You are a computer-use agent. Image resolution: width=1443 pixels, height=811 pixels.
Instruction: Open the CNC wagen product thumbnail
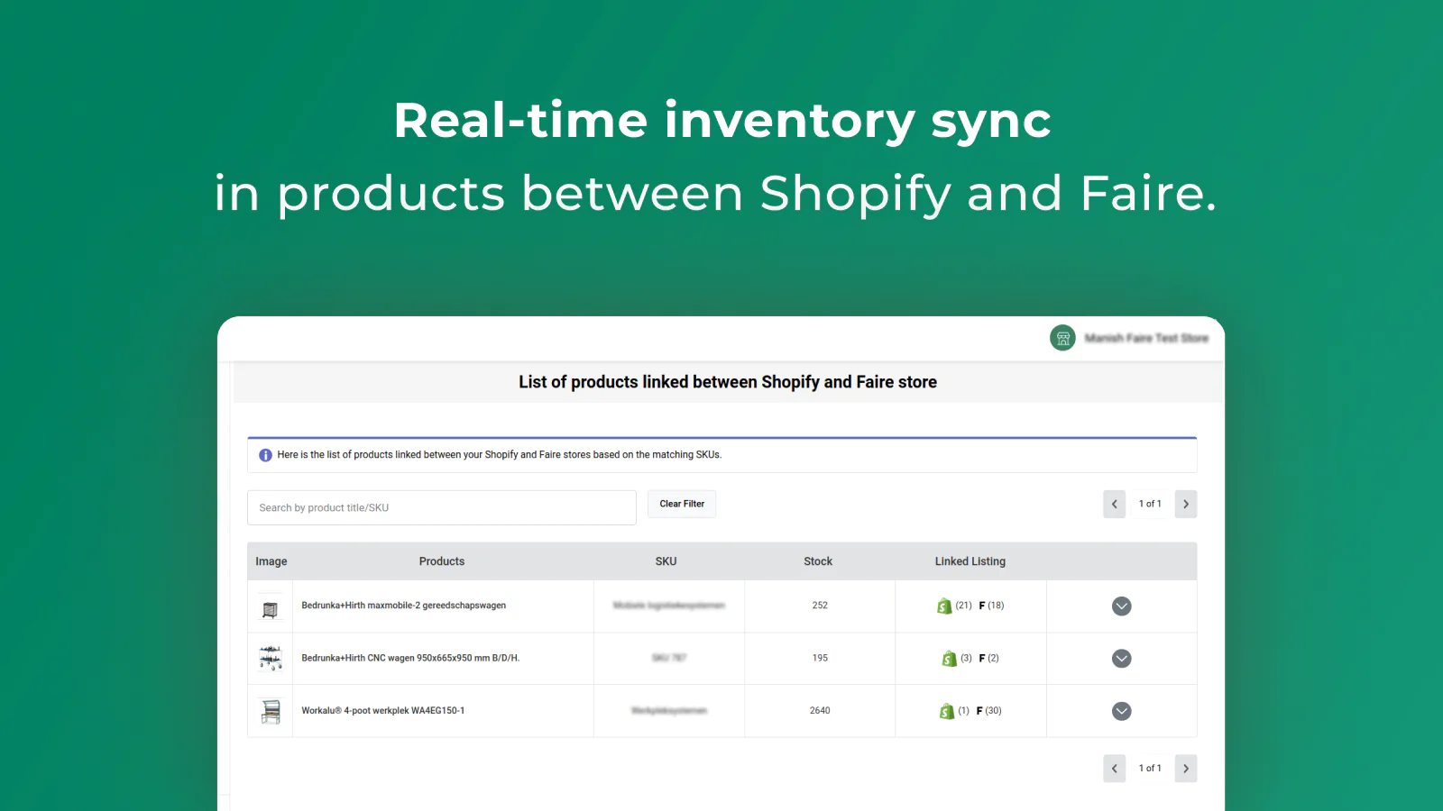tap(271, 659)
